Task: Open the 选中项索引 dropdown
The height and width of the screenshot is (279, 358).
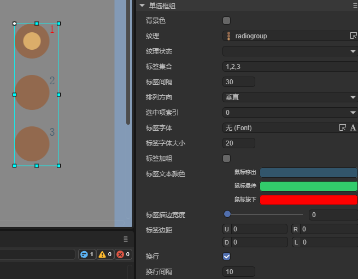Action: click(x=290, y=113)
